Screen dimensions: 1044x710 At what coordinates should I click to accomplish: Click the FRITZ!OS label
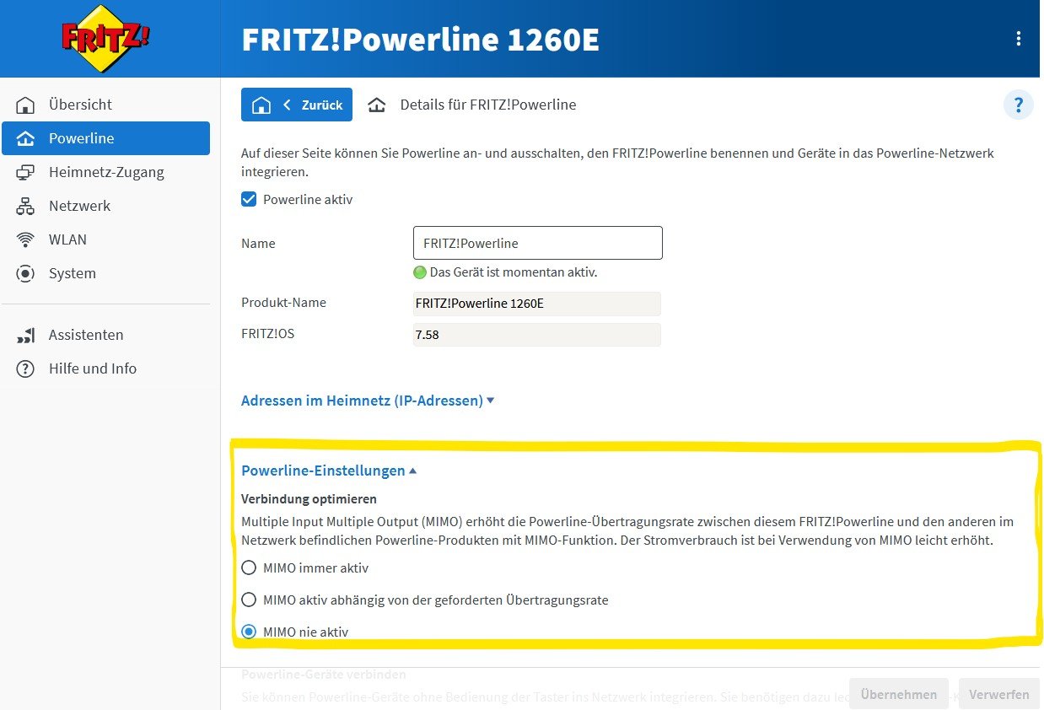[267, 334]
